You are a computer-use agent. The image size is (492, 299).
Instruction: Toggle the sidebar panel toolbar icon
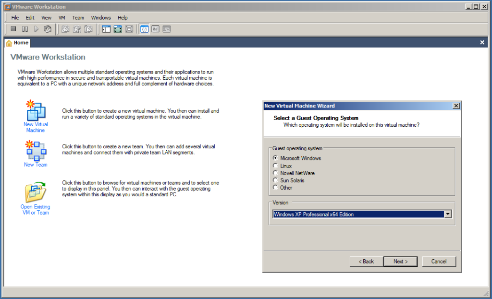106,29
